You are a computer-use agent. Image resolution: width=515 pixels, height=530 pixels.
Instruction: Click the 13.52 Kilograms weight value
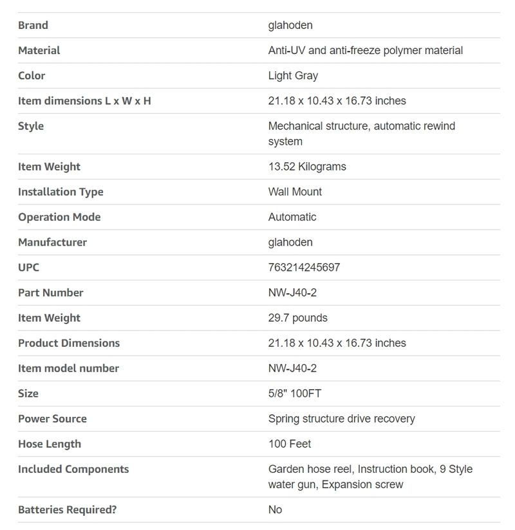pyautogui.click(x=307, y=167)
